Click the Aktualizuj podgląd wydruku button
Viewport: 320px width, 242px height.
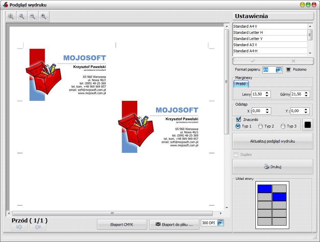(273, 141)
